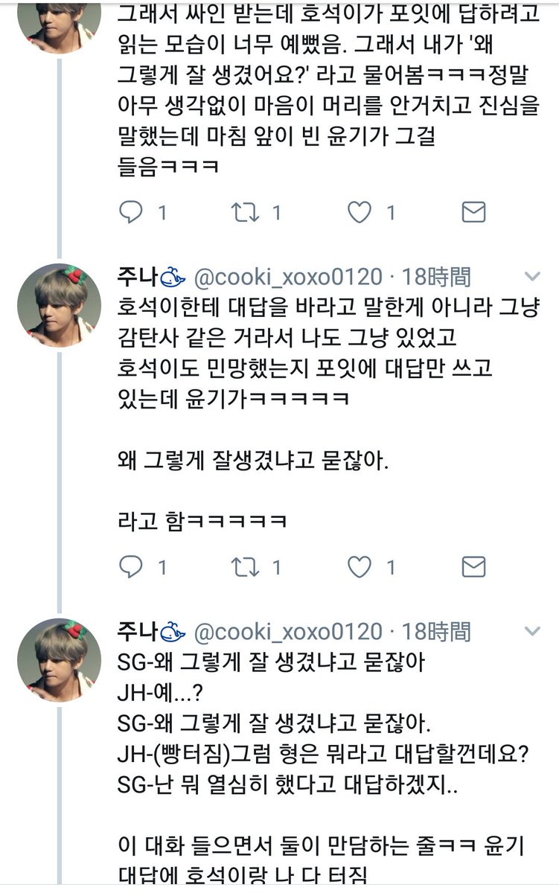559x893 pixels.
Task: Send first tweet via direct message envelope
Action: (473, 213)
